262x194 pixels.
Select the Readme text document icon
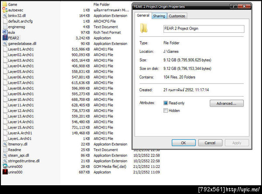tap(5, 150)
